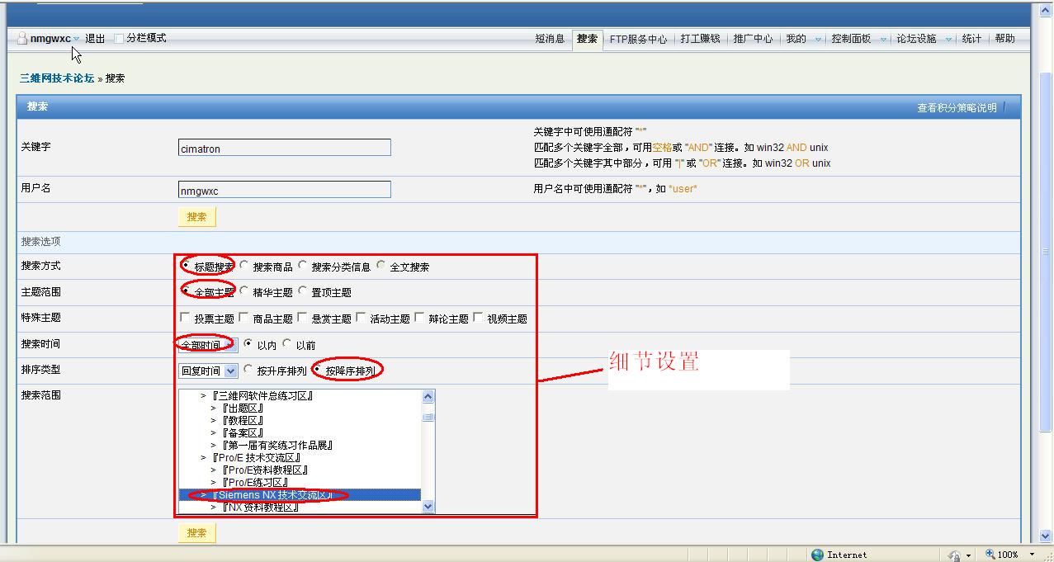The height and width of the screenshot is (562, 1054).
Task: Click forum list scrollbar up arrow
Action: click(x=428, y=397)
